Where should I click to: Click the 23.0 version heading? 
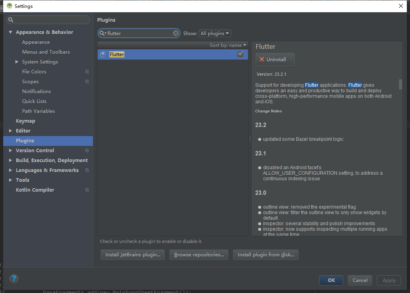point(261,193)
